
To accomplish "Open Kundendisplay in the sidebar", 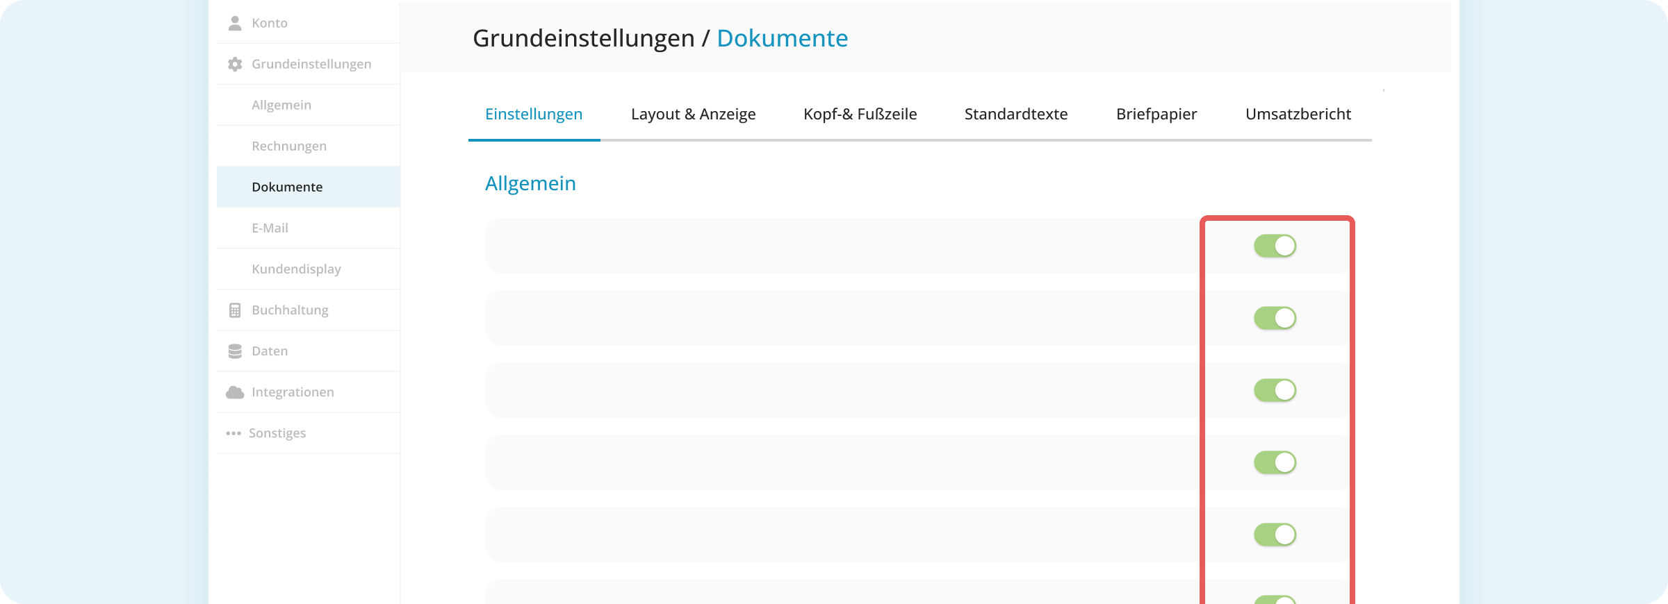I will [x=309, y=269].
